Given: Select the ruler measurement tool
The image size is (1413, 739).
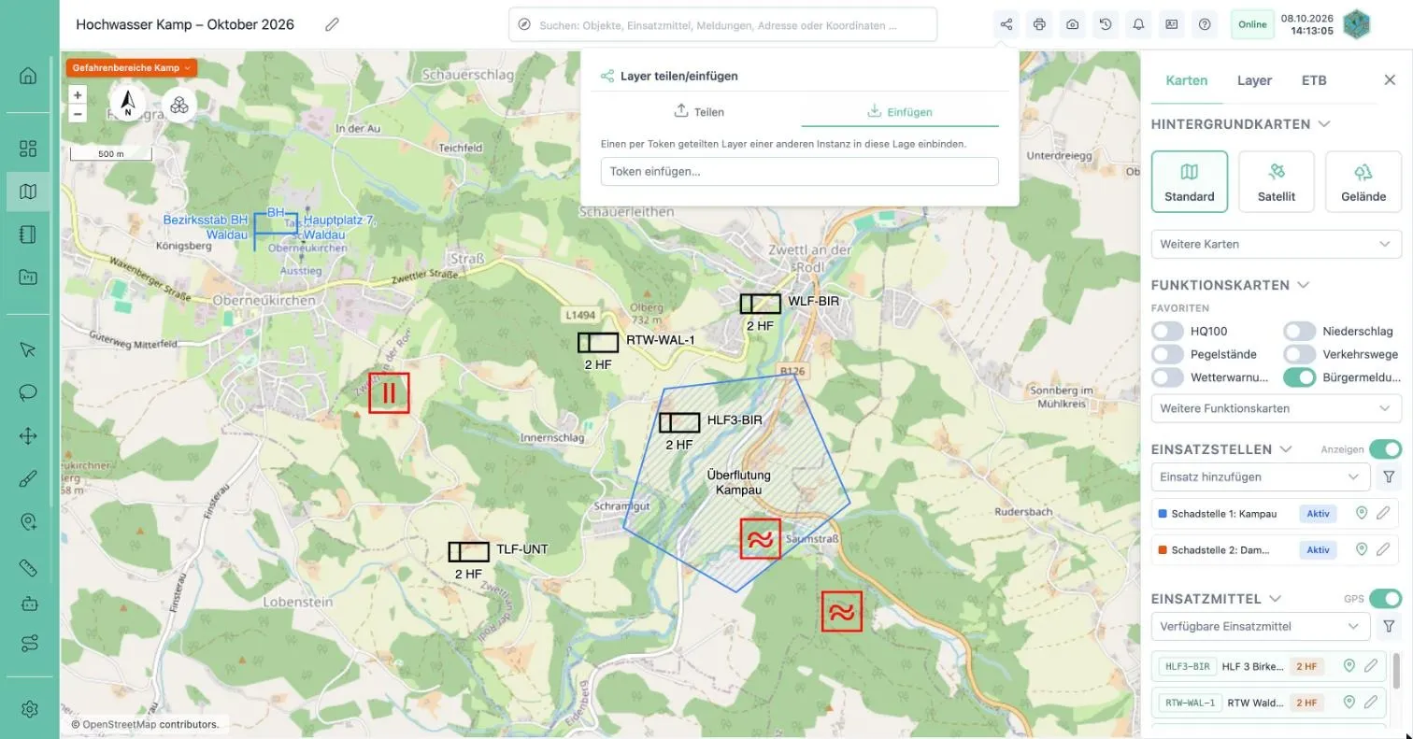Looking at the screenshot, I should 28,567.
